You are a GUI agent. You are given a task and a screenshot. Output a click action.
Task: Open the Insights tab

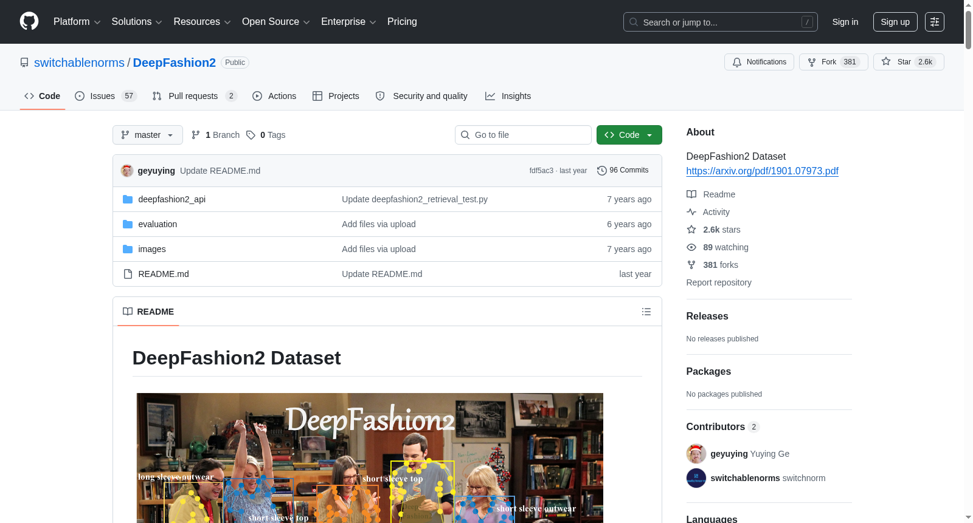508,96
